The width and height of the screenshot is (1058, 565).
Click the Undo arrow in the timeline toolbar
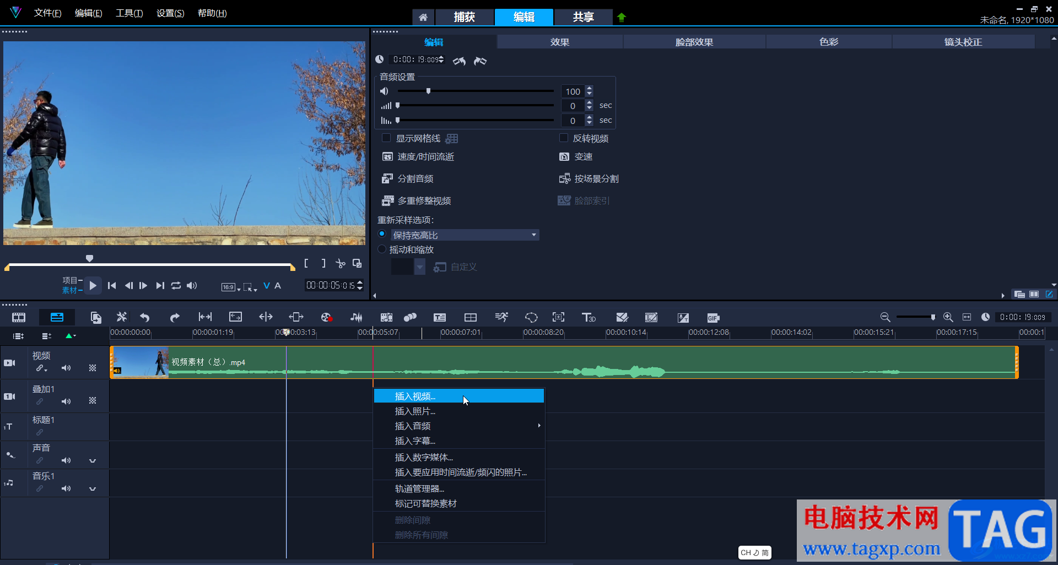(x=145, y=317)
